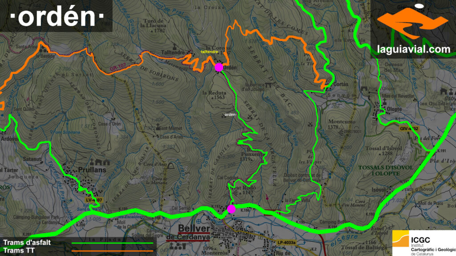Click the GIV-4032 yellow road sign

pyautogui.click(x=409, y=128)
